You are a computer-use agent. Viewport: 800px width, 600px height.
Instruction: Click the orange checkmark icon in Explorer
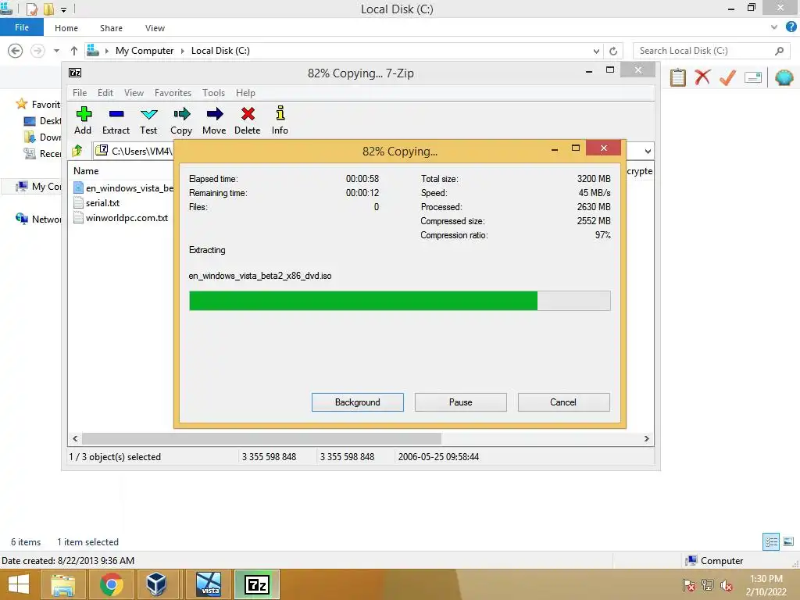727,77
